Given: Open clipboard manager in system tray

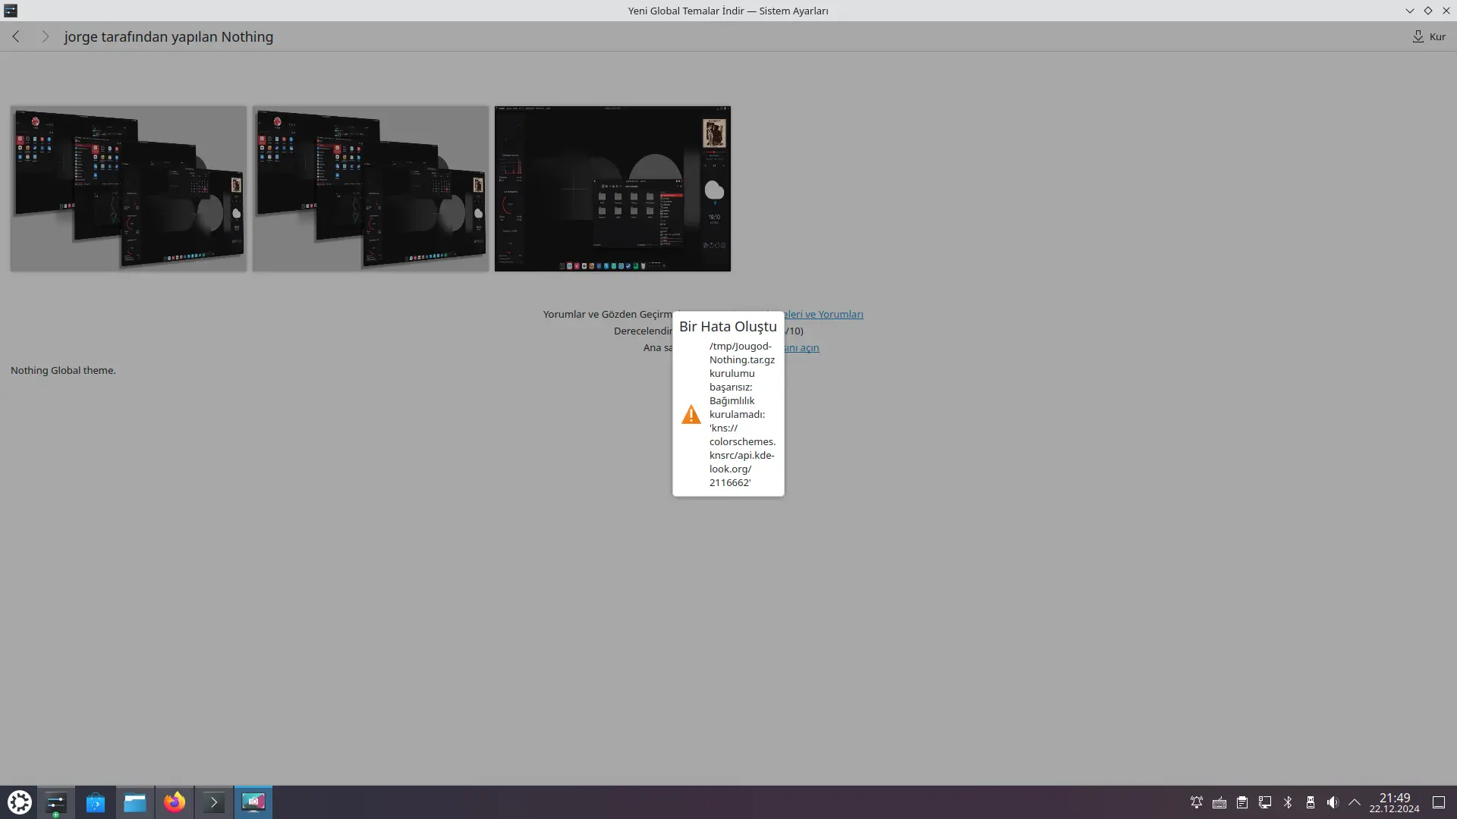Looking at the screenshot, I should pyautogui.click(x=1242, y=802).
